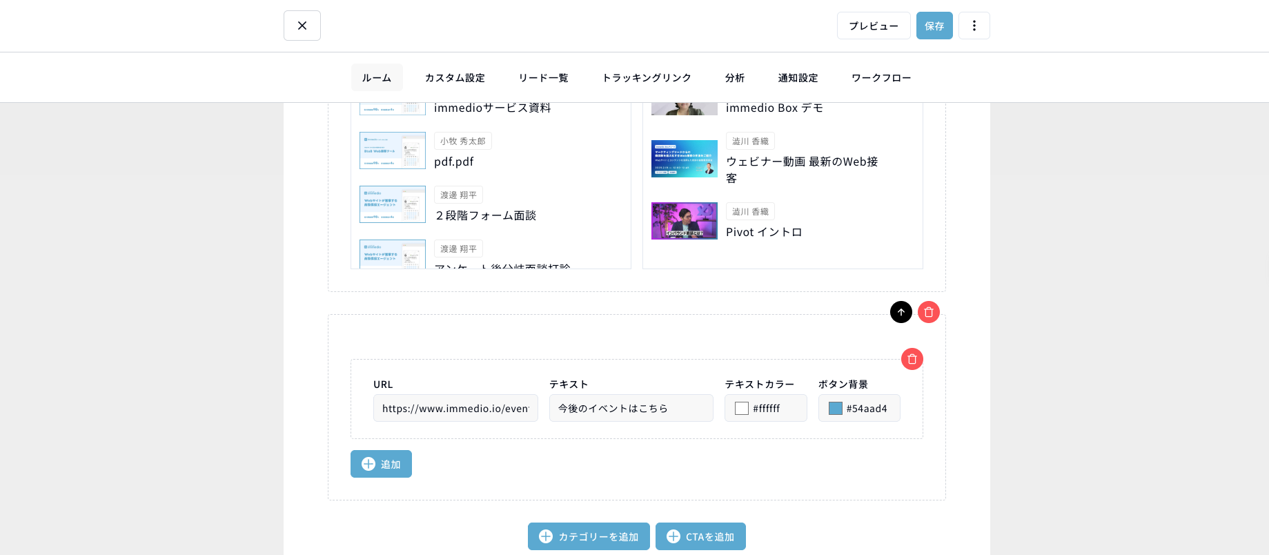The width and height of the screenshot is (1269, 555).
Task: Open the white text color swatch
Action: click(x=742, y=409)
